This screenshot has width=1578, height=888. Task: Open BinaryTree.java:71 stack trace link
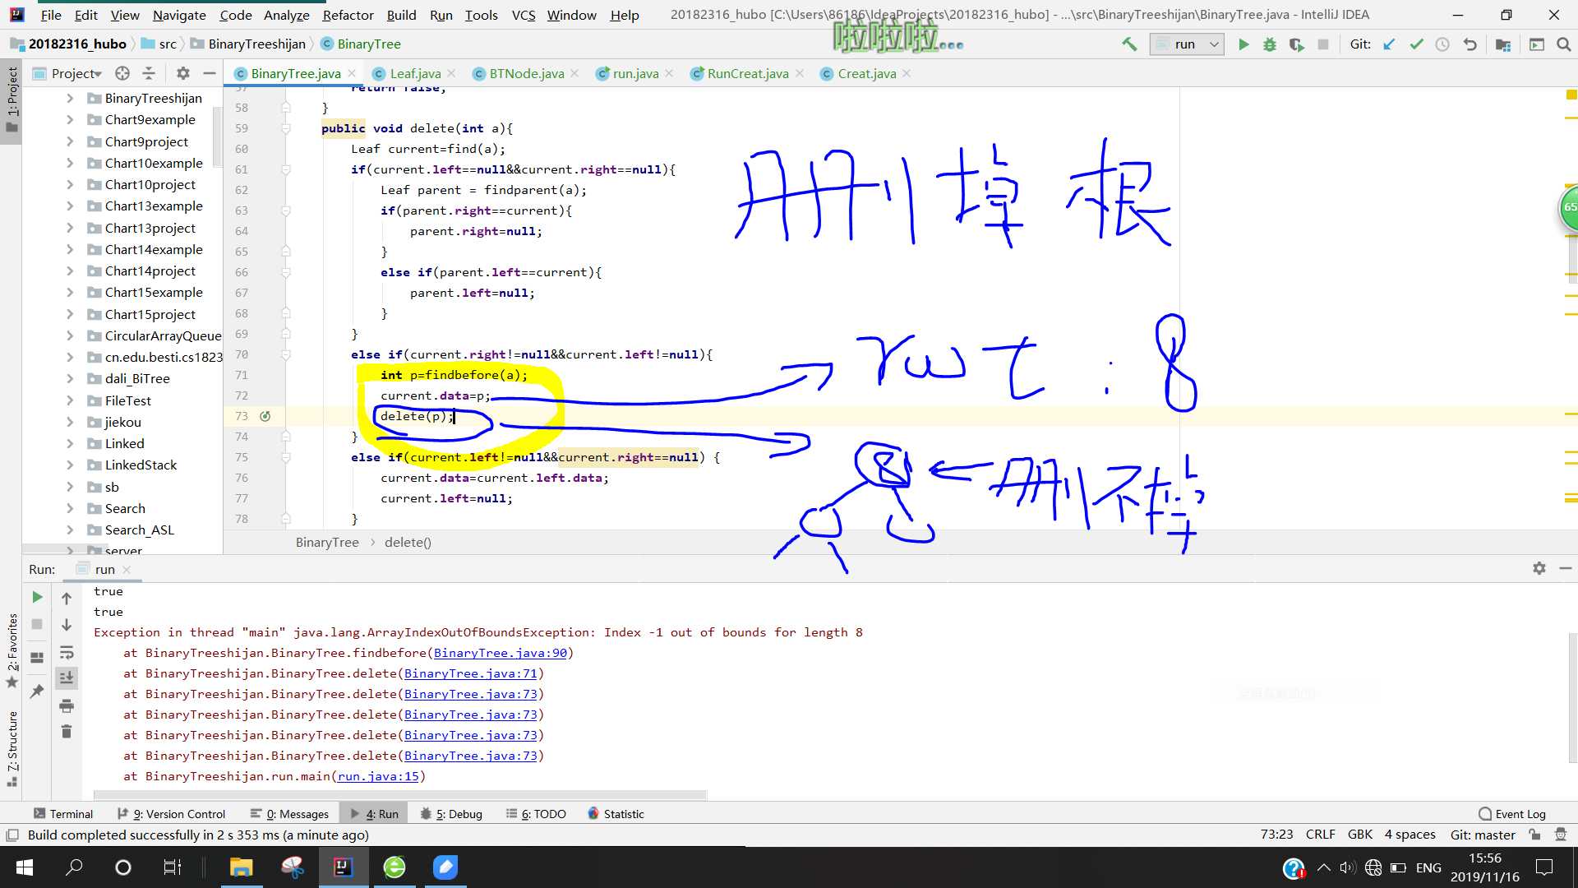pyautogui.click(x=471, y=673)
